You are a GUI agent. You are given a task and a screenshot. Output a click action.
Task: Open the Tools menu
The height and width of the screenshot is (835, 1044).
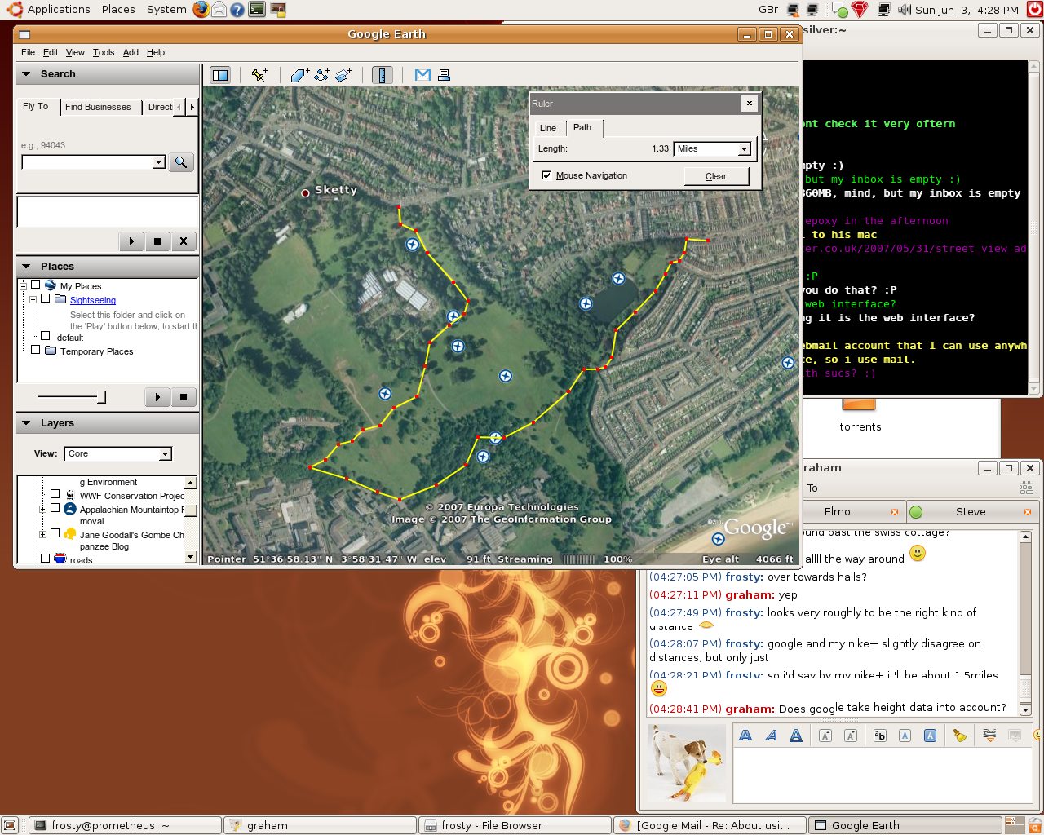[x=104, y=52]
